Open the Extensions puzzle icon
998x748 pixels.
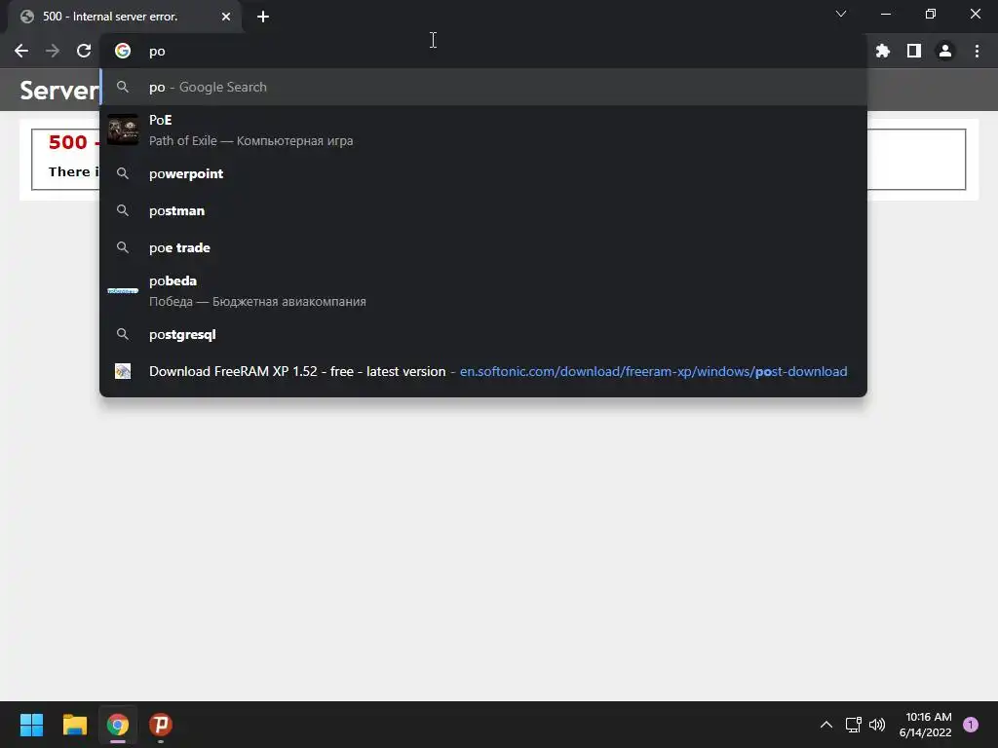883,51
